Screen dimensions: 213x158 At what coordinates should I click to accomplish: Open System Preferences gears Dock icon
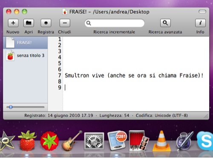coord(94,141)
